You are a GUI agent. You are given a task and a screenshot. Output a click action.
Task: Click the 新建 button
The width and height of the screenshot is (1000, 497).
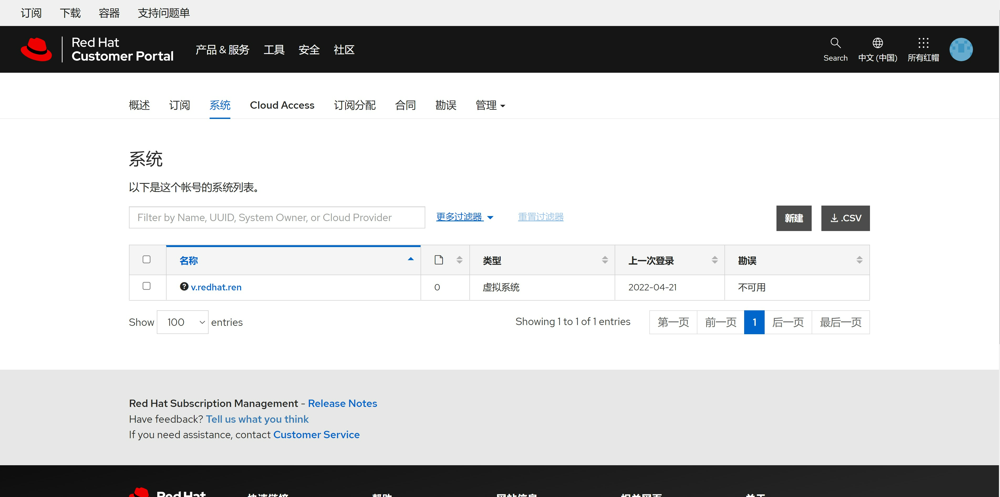click(x=794, y=218)
